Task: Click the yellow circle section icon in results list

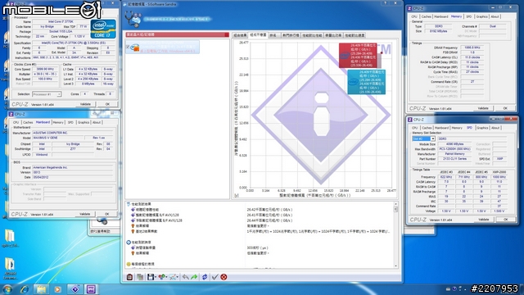Action: pos(129,264)
